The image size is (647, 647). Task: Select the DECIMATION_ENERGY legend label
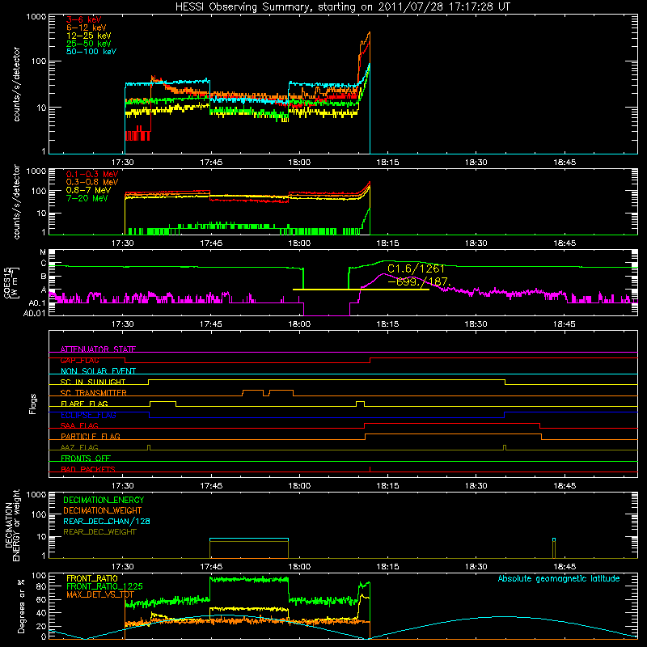click(x=104, y=500)
